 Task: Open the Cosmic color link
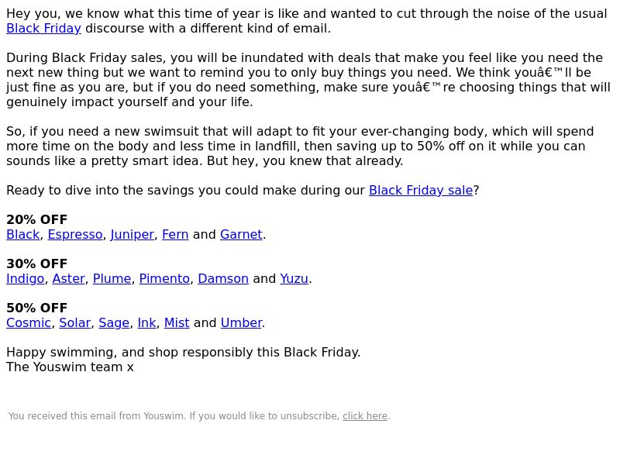[x=29, y=323]
